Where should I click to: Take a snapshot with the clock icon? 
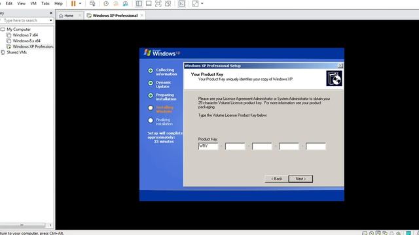[106, 3]
